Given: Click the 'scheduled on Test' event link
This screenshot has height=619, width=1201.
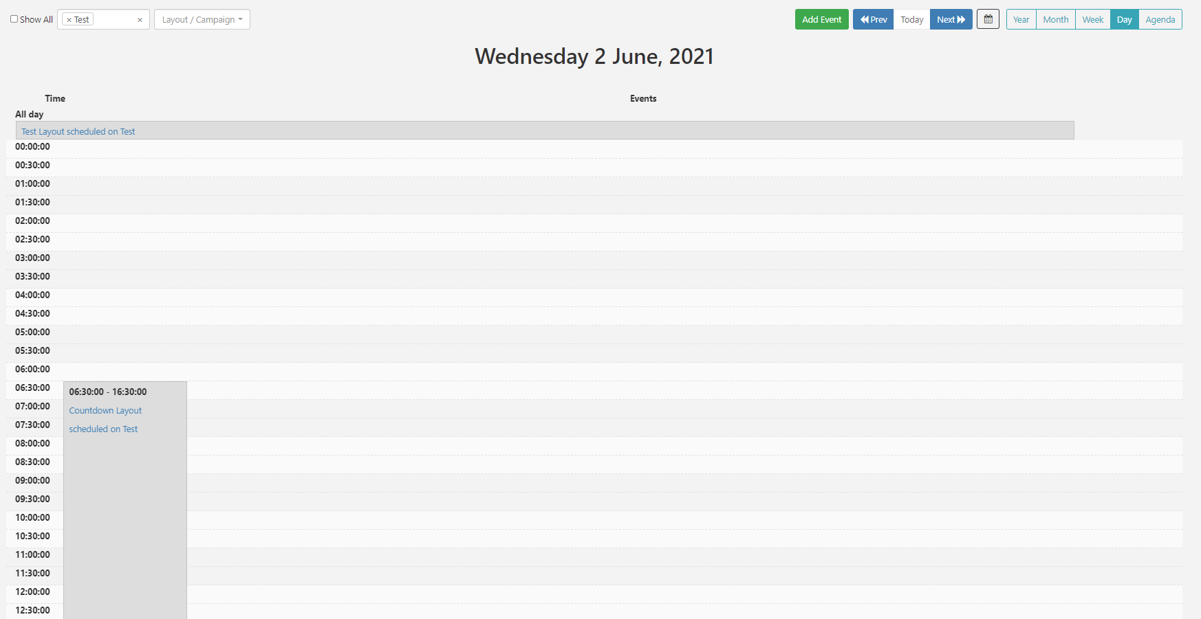Looking at the screenshot, I should [103, 429].
